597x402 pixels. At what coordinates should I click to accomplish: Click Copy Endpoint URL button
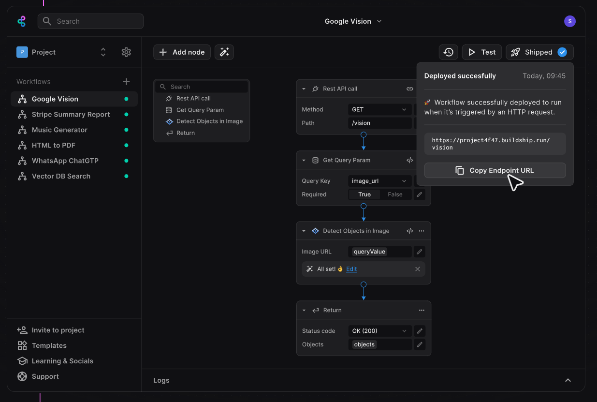(495, 170)
